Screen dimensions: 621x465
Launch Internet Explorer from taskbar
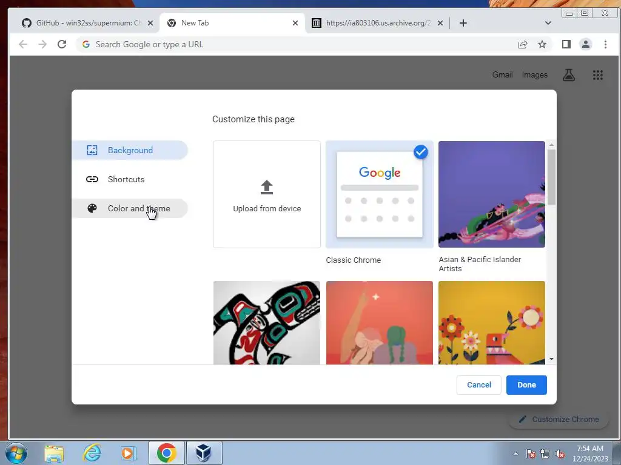click(x=92, y=453)
